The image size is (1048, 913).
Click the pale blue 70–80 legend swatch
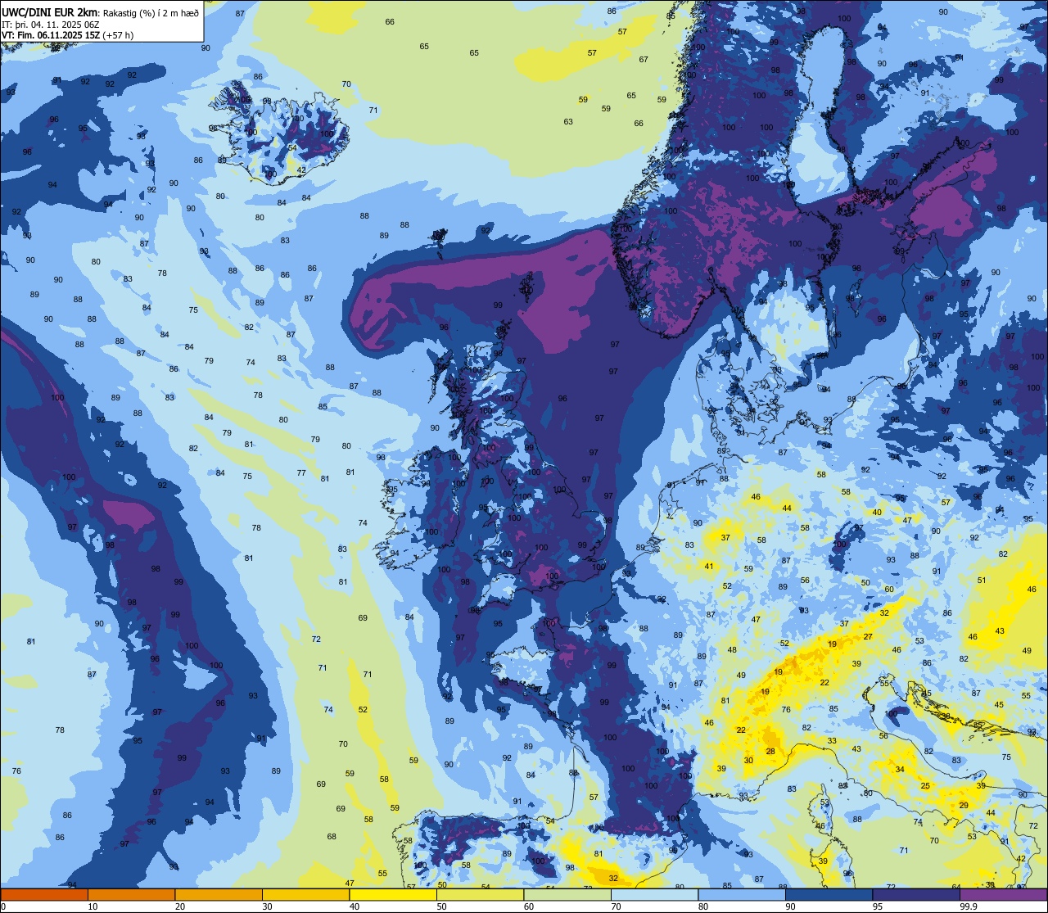[654, 894]
